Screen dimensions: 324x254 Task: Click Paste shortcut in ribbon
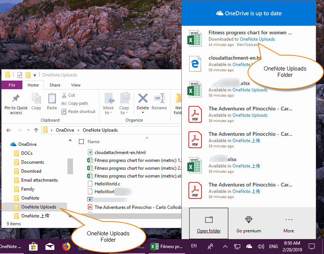point(79,112)
